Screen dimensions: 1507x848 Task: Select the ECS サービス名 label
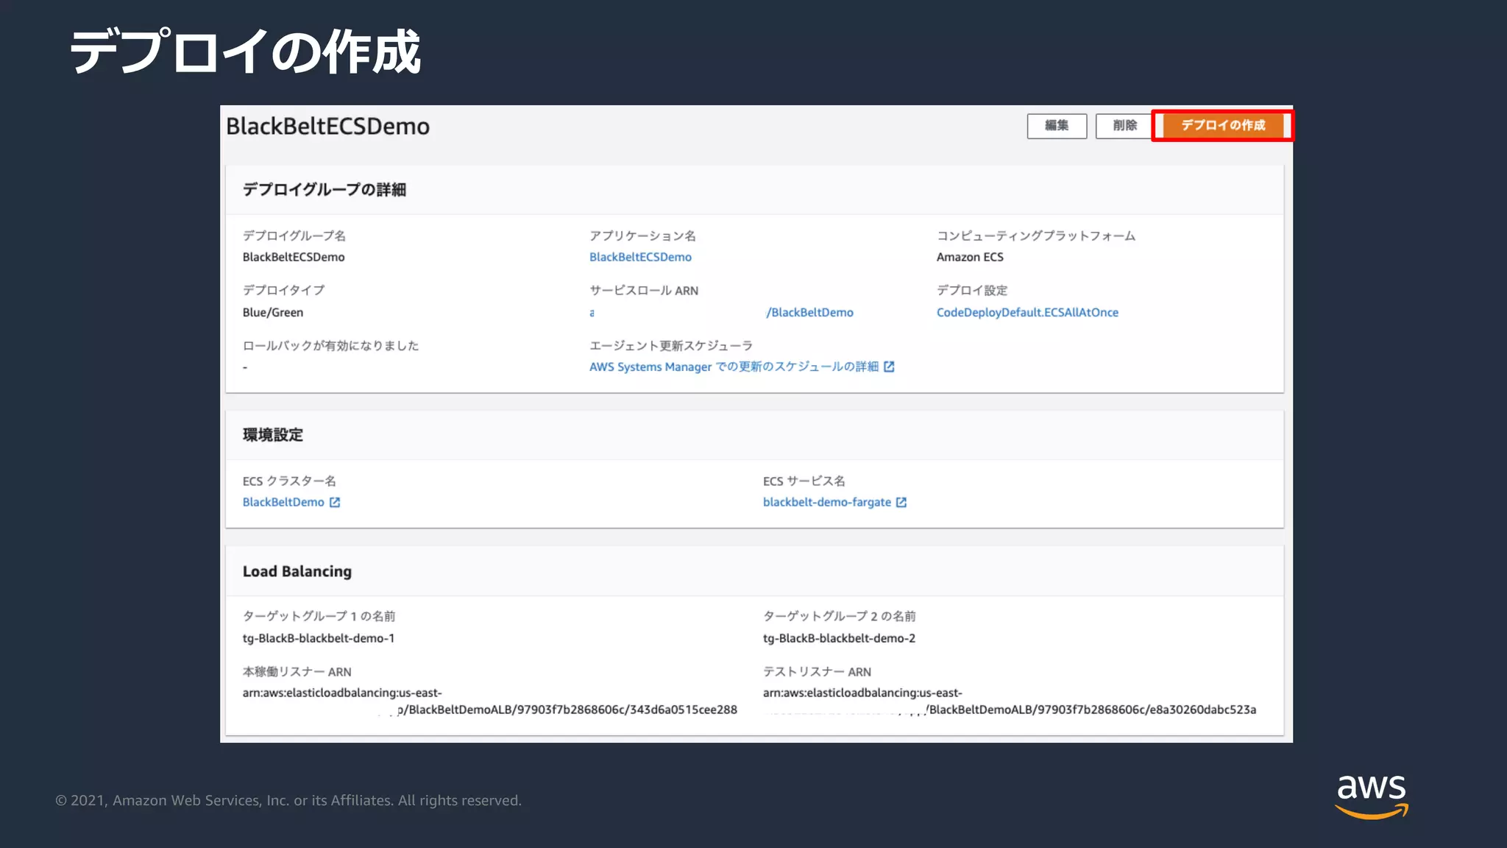tap(804, 481)
